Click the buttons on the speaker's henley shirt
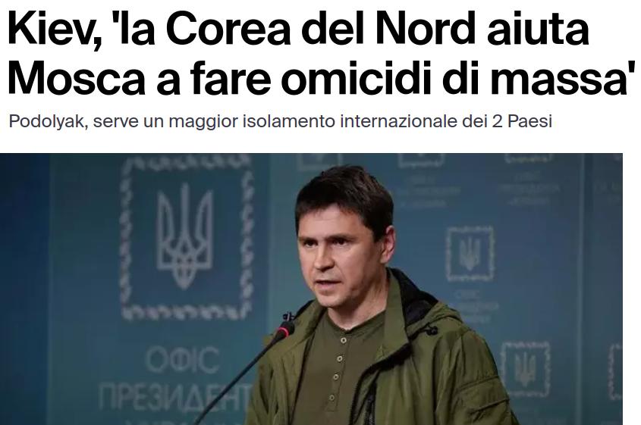The width and height of the screenshot is (641, 425). click(338, 367)
